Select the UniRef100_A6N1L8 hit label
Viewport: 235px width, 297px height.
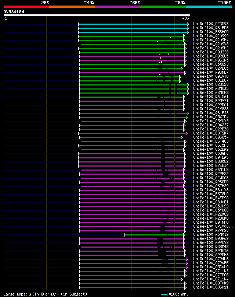[211, 170]
